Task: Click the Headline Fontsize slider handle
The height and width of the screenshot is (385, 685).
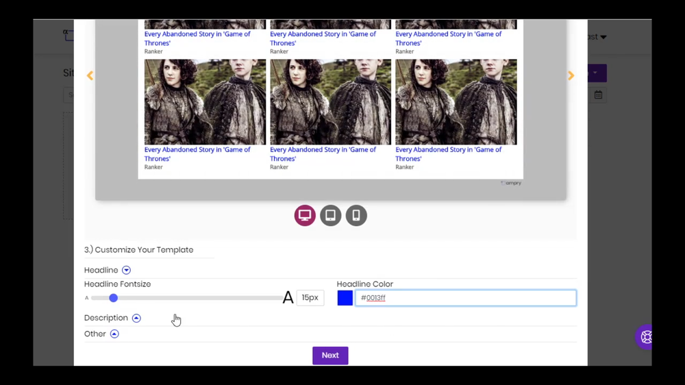Action: (114, 298)
